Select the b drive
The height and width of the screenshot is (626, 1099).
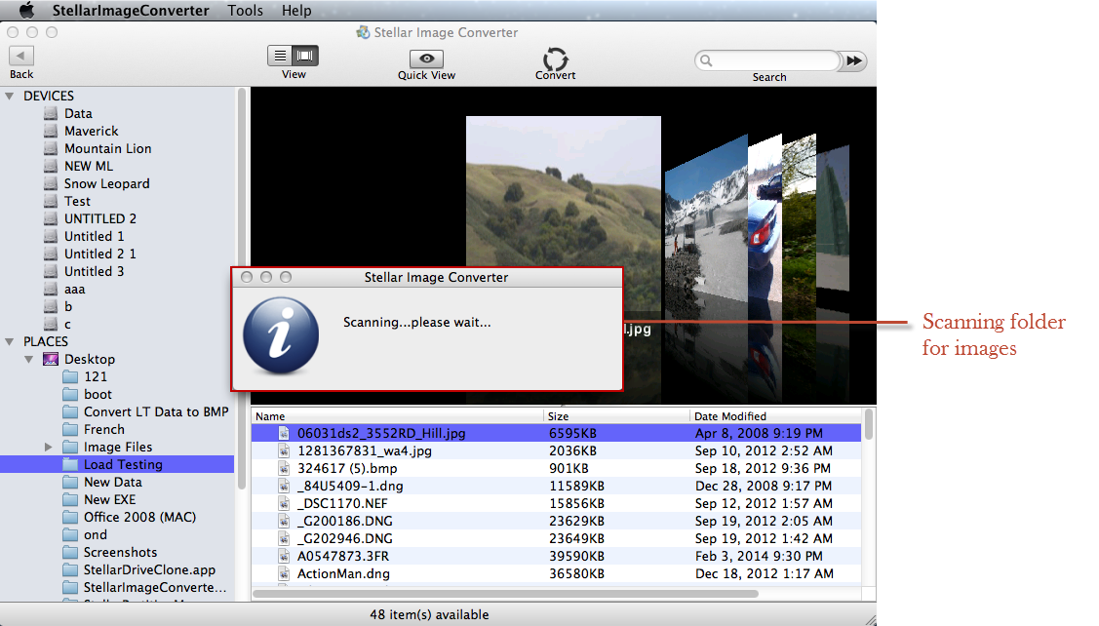point(68,306)
